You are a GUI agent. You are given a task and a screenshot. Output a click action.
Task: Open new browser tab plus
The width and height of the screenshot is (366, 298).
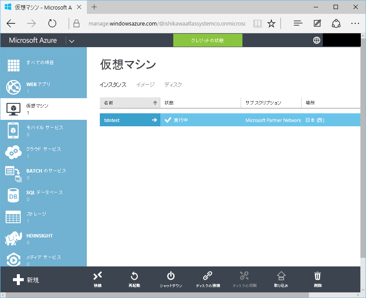point(94,7)
